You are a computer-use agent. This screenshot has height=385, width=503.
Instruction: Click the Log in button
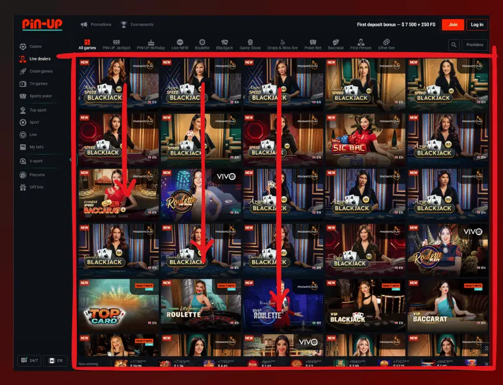[477, 25]
